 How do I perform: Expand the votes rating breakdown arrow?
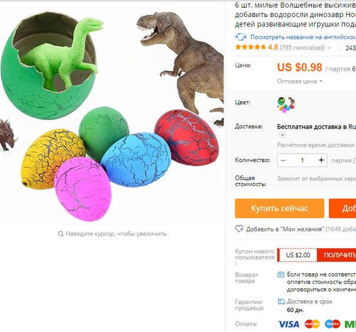tap(329, 48)
